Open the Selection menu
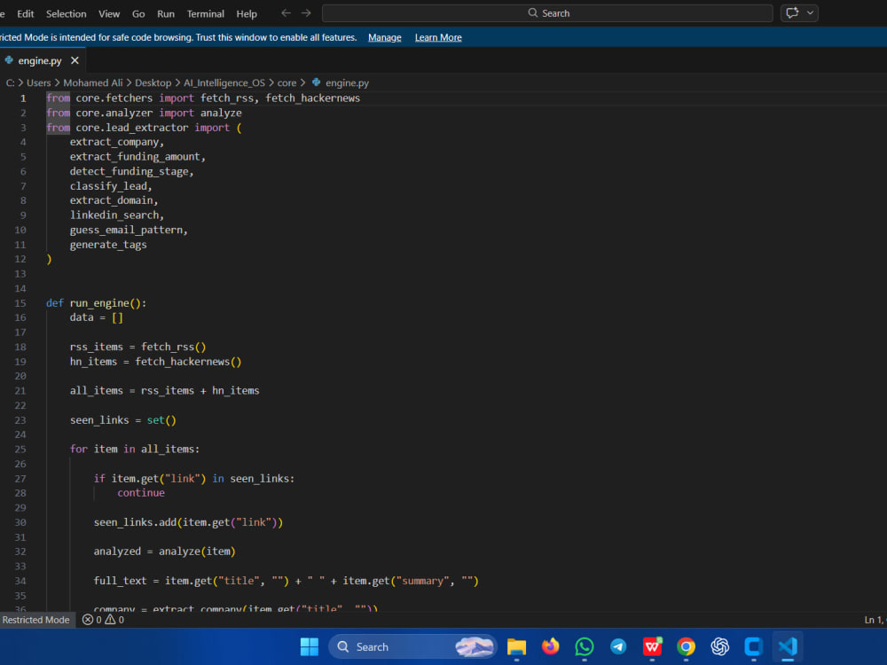The width and height of the screenshot is (887, 665). coord(67,13)
